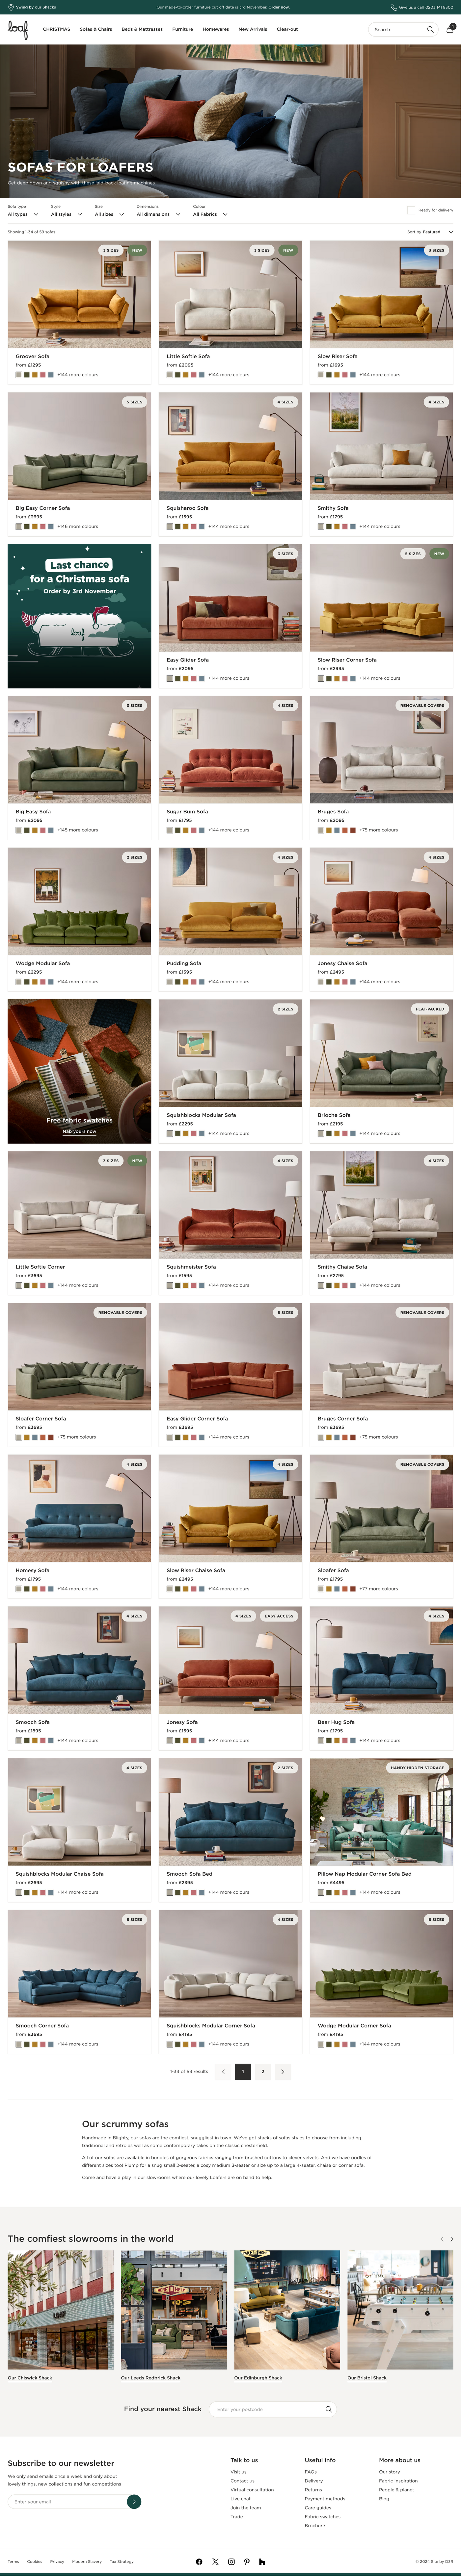Open the Sofas & Chairs menu
Image resolution: width=461 pixels, height=2576 pixels.
click(x=96, y=29)
